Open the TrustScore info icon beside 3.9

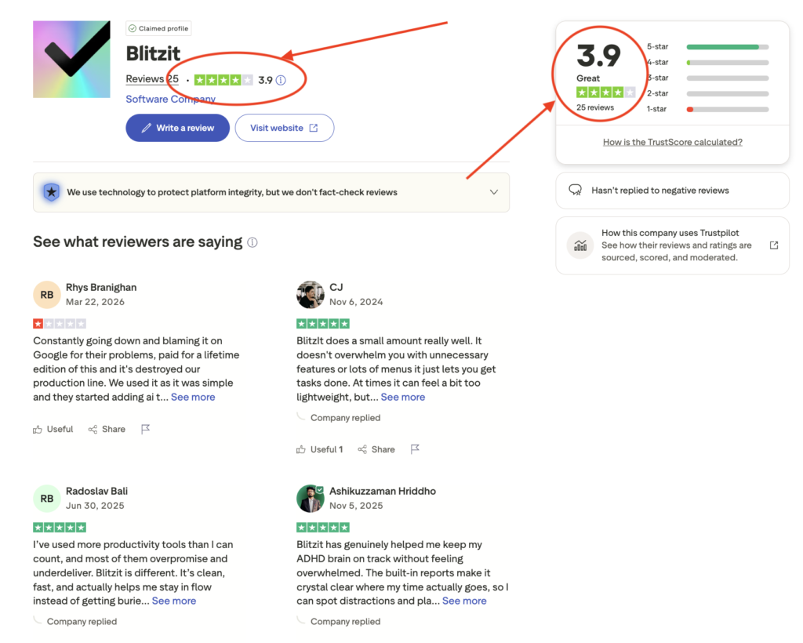pyautogui.click(x=281, y=80)
